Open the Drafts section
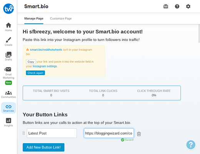The image size is (200, 154). click(8, 56)
